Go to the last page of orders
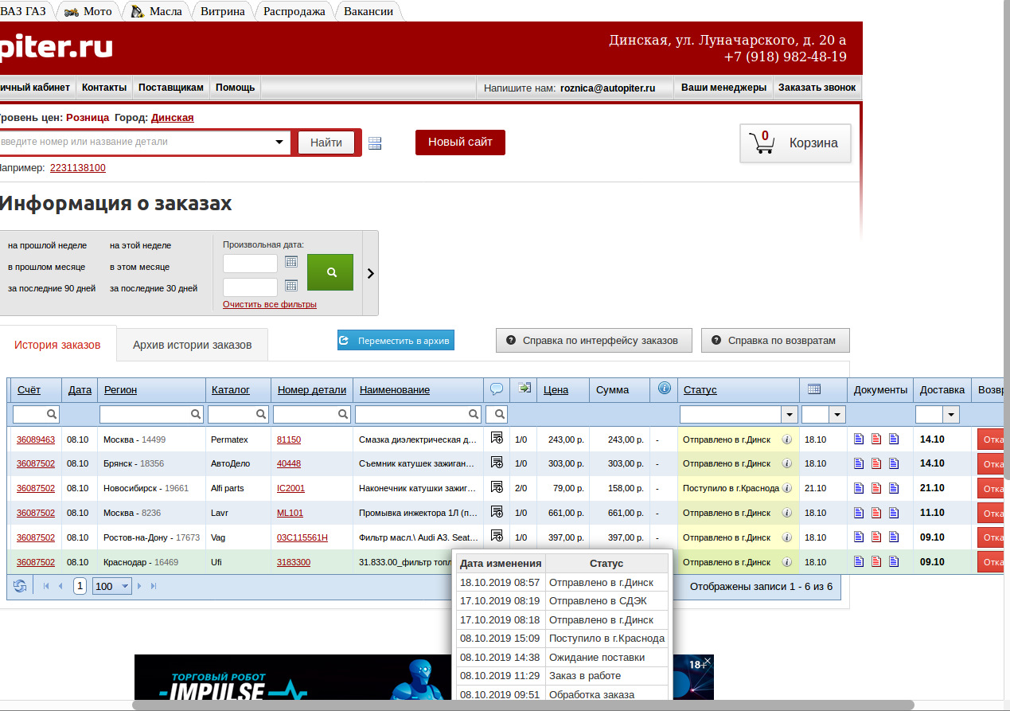Screen dimensions: 1010x711 (x=154, y=586)
